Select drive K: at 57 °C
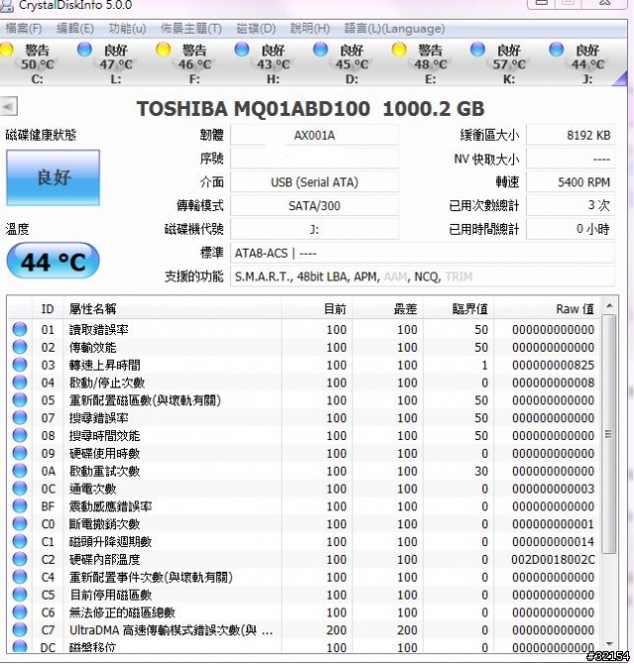This screenshot has width=634, height=664. click(x=504, y=63)
